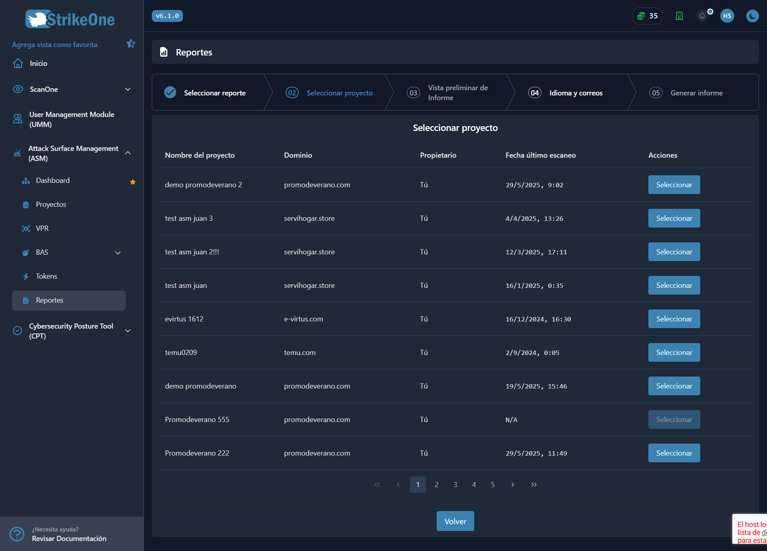This screenshot has width=767, height=551.
Task: Jump to first page double arrow
Action: (377, 484)
